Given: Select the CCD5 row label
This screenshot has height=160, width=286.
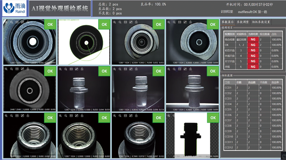Looking at the screenshot, I should 228,109.
